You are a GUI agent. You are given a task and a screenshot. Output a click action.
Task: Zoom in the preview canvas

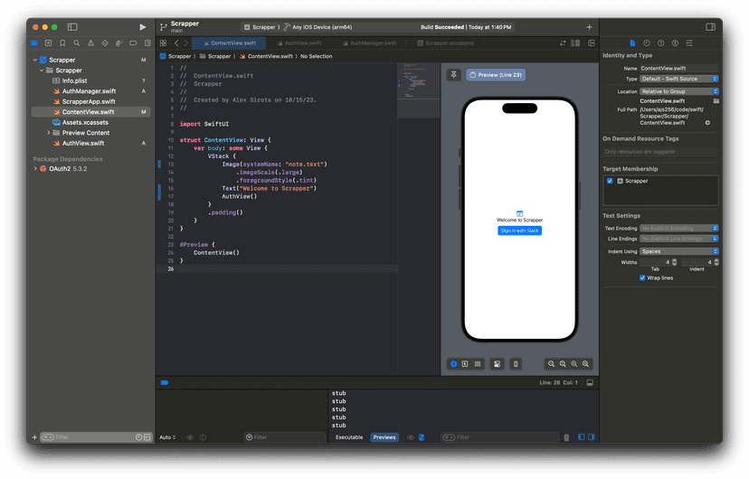pyautogui.click(x=586, y=364)
